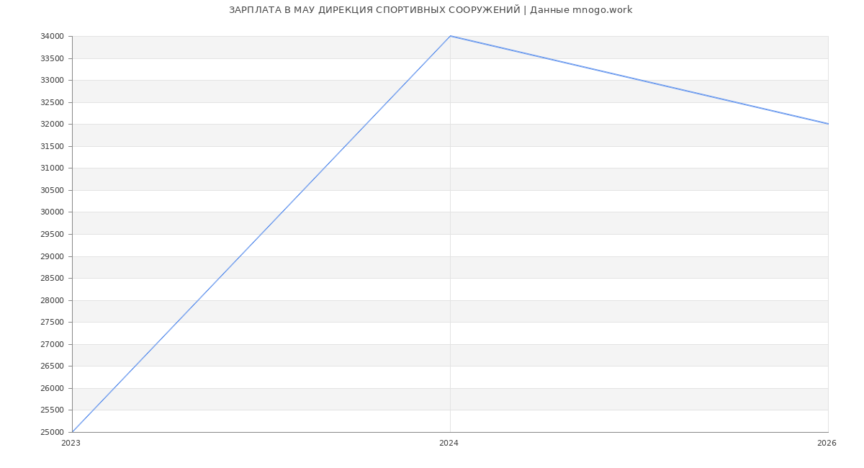Click the 25500 y-axis label
The width and height of the screenshot is (864, 468).
coord(52,410)
